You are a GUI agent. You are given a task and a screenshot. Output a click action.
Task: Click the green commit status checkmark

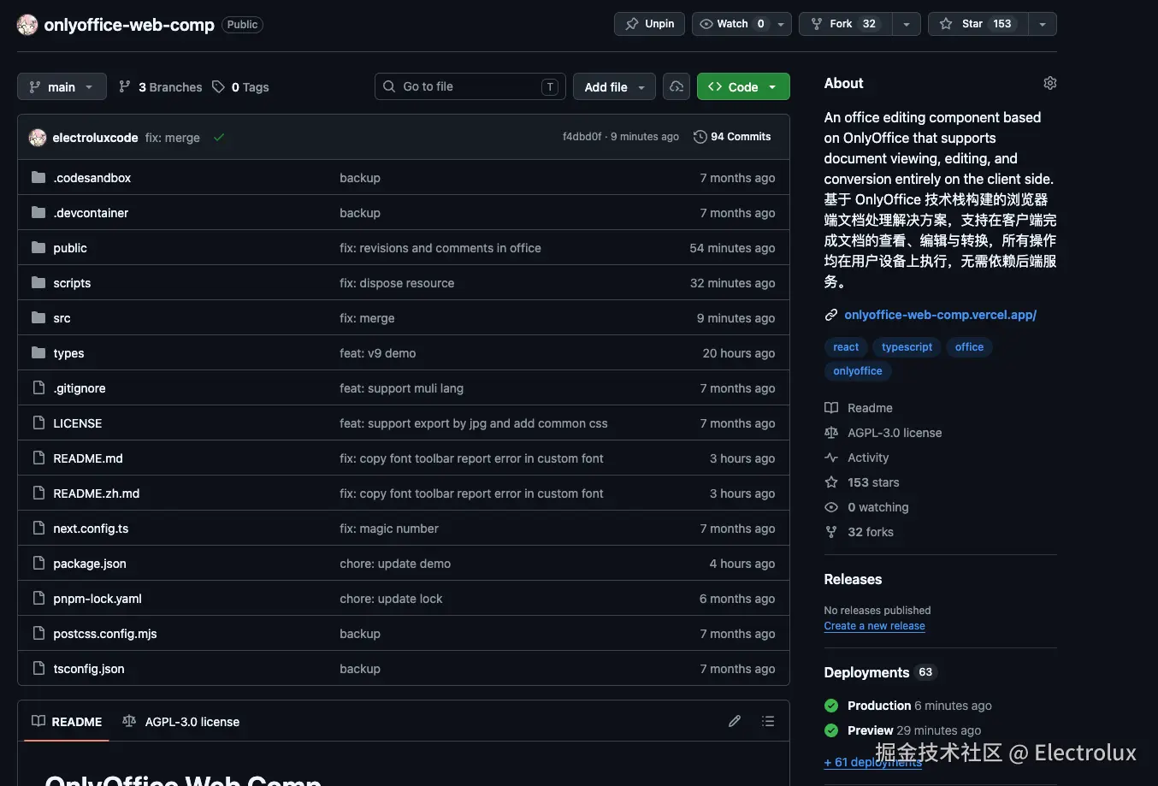click(219, 137)
